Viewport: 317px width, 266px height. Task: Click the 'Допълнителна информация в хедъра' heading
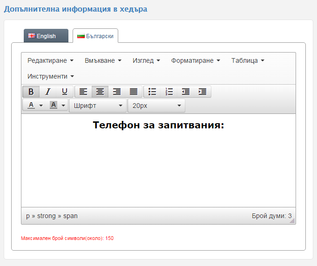pyautogui.click(x=75, y=9)
